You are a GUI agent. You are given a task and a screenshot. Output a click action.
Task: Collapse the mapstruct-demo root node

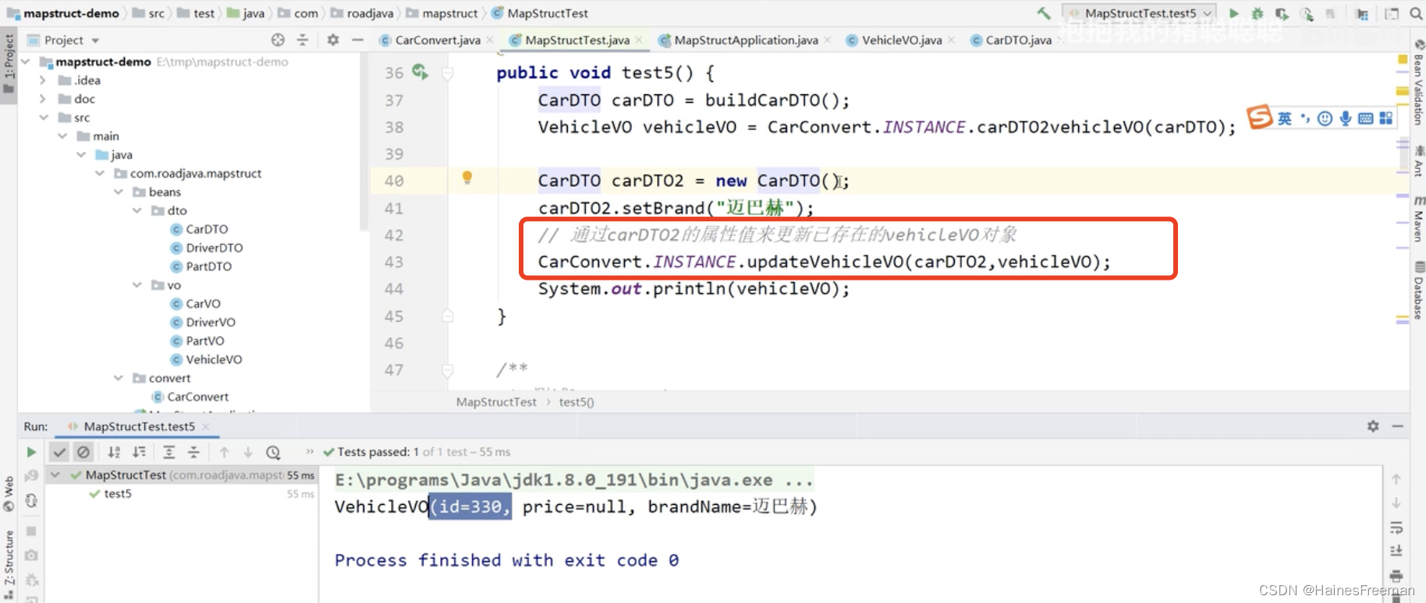click(x=26, y=62)
